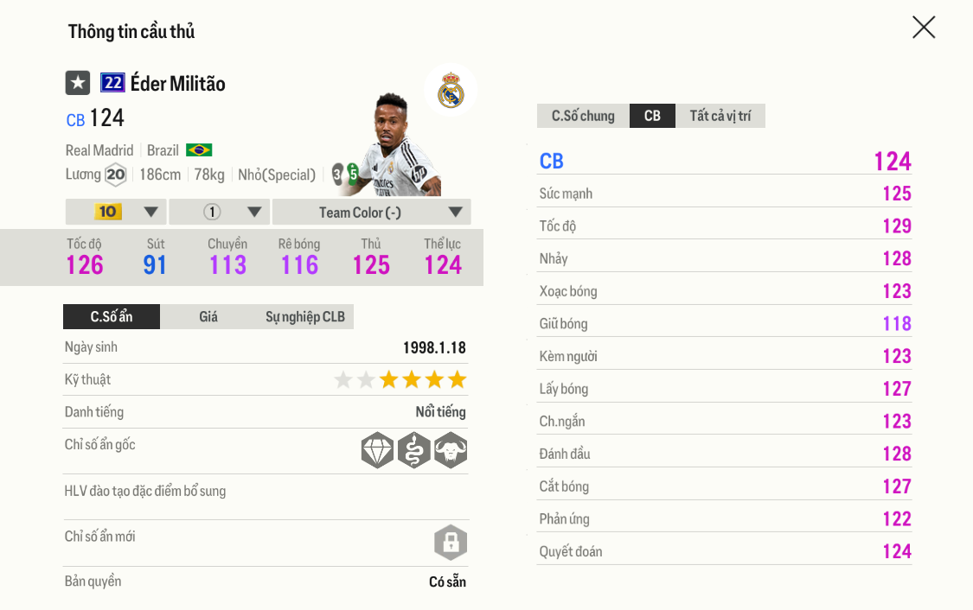Viewport: 973px width, 610px height.
Task: Switch to the Giá tab
Action: 208,316
